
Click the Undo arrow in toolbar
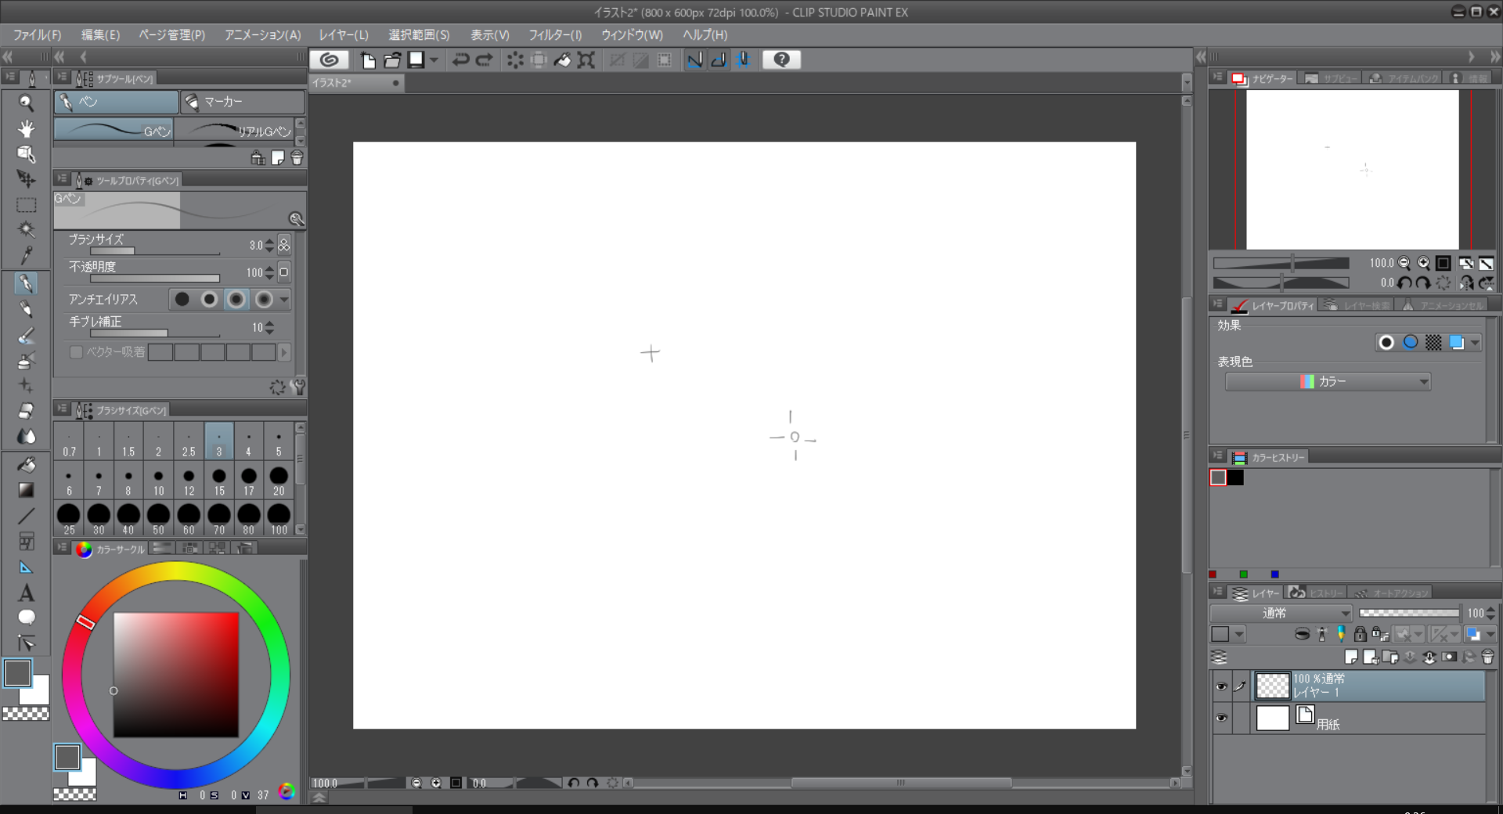460,59
